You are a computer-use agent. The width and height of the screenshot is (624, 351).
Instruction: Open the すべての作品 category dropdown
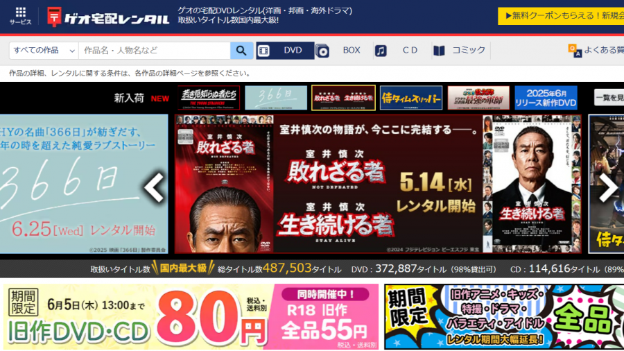44,51
